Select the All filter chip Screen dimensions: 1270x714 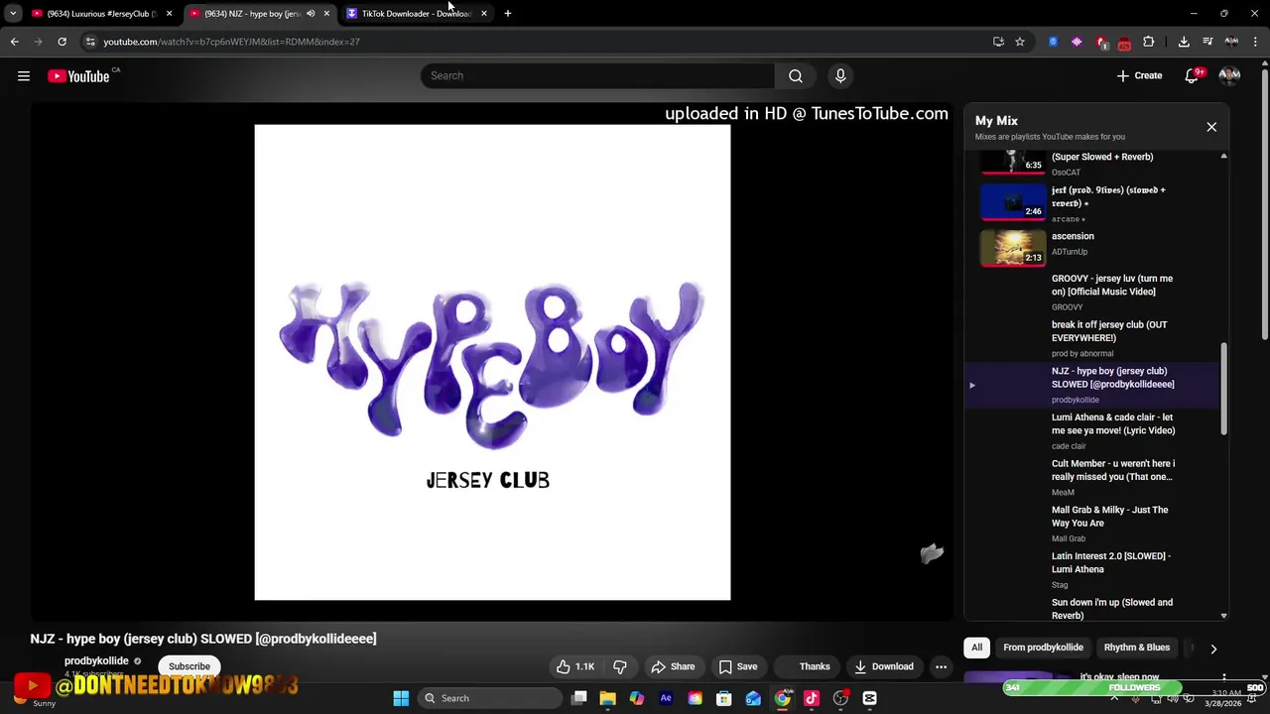[x=977, y=648]
